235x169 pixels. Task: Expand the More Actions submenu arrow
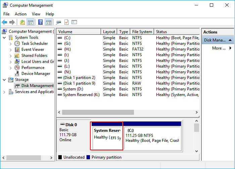(x=230, y=48)
